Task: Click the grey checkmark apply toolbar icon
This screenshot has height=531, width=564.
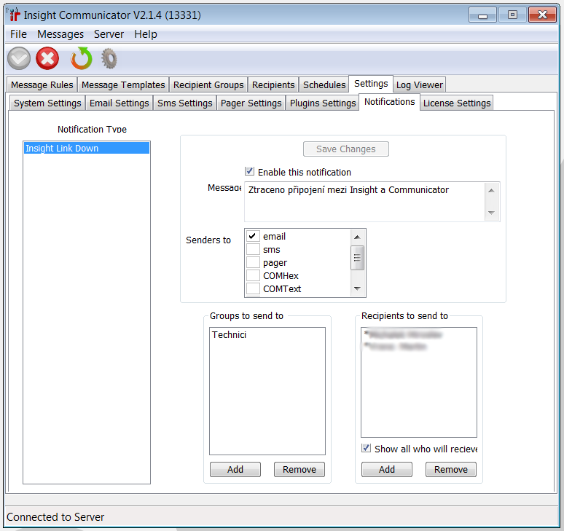Action: point(19,58)
